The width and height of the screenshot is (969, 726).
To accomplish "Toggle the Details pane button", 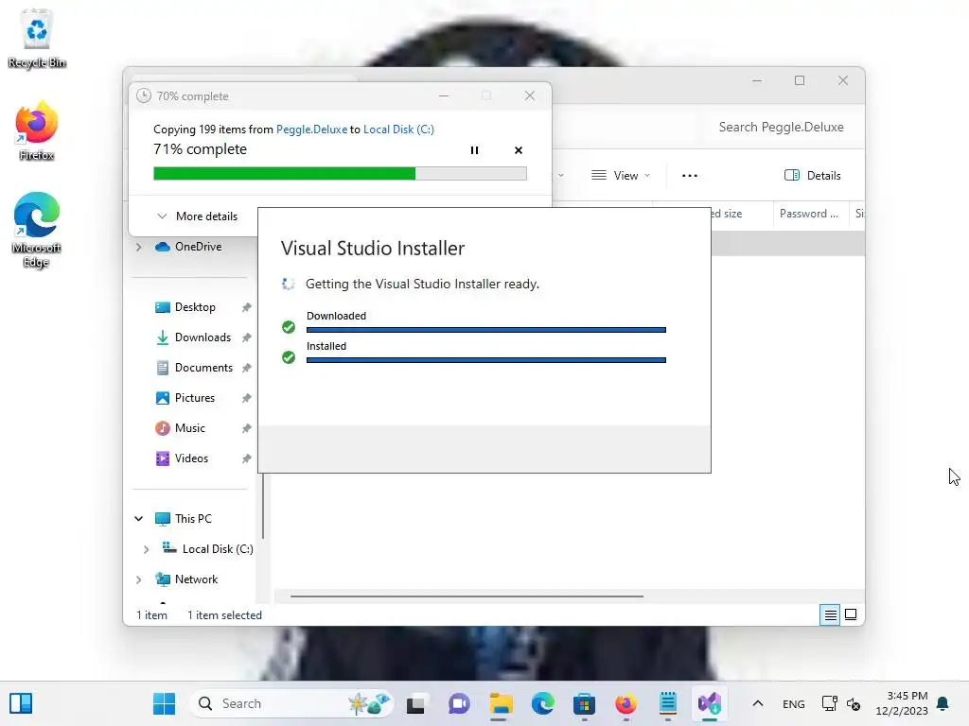I will pyautogui.click(x=812, y=175).
